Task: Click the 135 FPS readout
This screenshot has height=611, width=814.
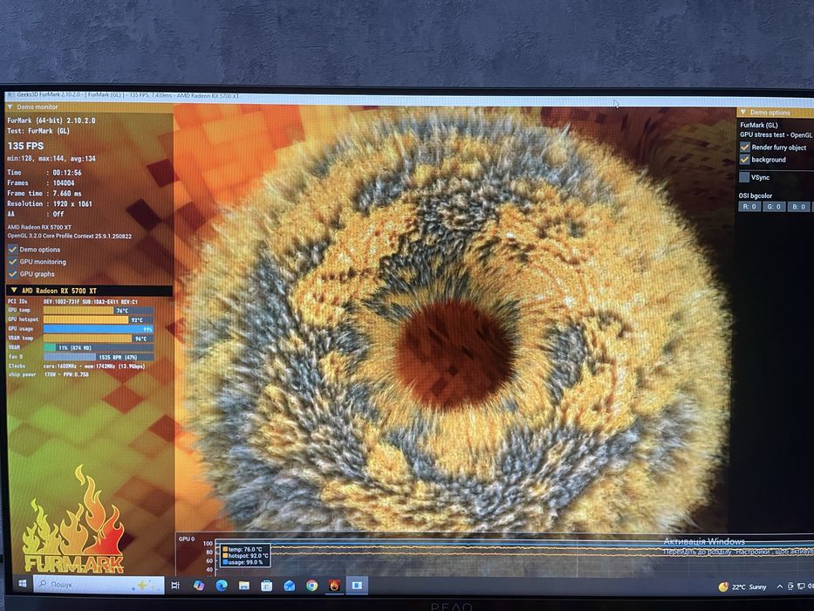Action: coord(25,146)
